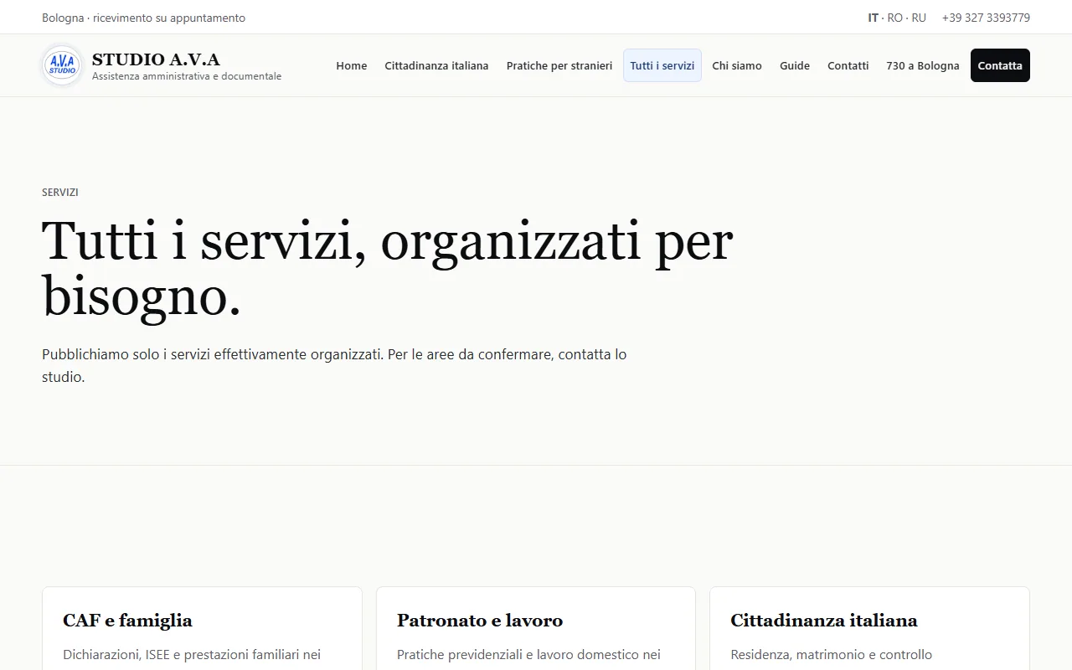1072x670 pixels.
Task: Click text 'Residenza, matrimonio e controllo'
Action: (831, 654)
